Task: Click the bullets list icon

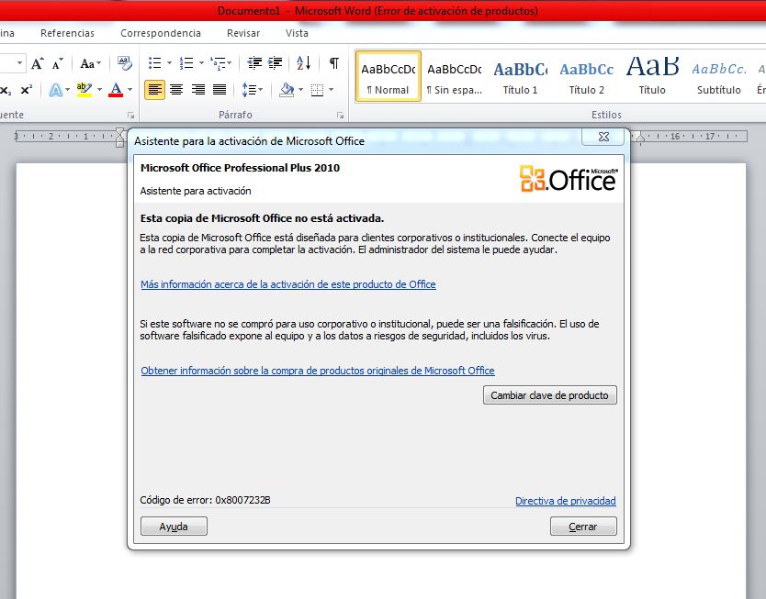Action: pyautogui.click(x=155, y=63)
